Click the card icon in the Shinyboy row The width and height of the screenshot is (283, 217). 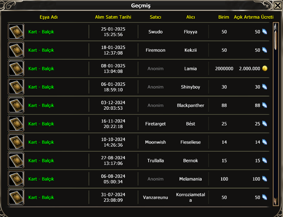tap(16, 87)
